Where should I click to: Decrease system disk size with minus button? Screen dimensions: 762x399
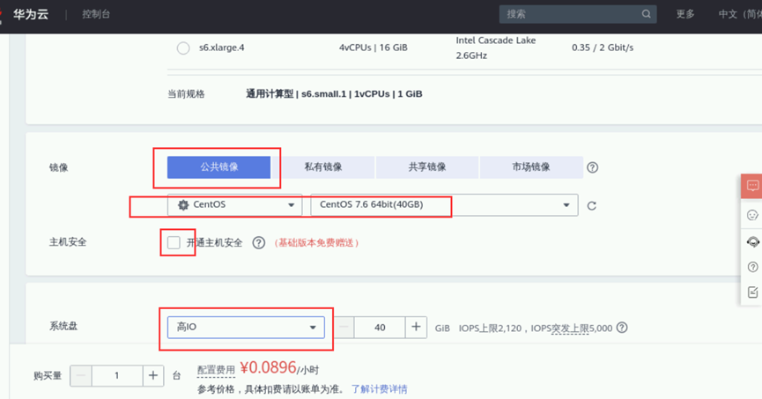(344, 327)
